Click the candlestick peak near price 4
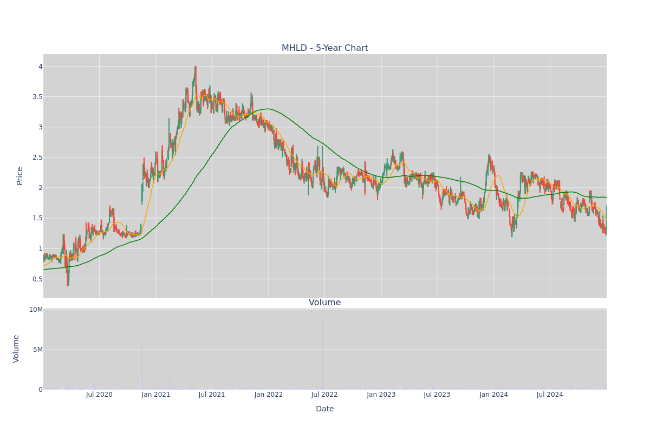The height and width of the screenshot is (433, 650). tap(196, 67)
